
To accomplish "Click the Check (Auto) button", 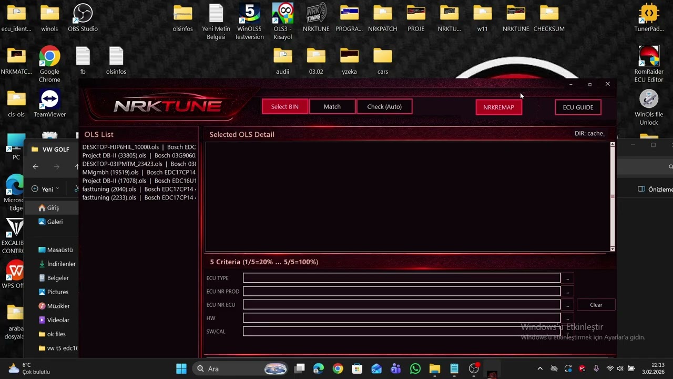I will (384, 107).
